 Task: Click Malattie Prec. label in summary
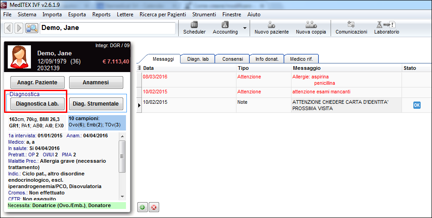coord(23,161)
